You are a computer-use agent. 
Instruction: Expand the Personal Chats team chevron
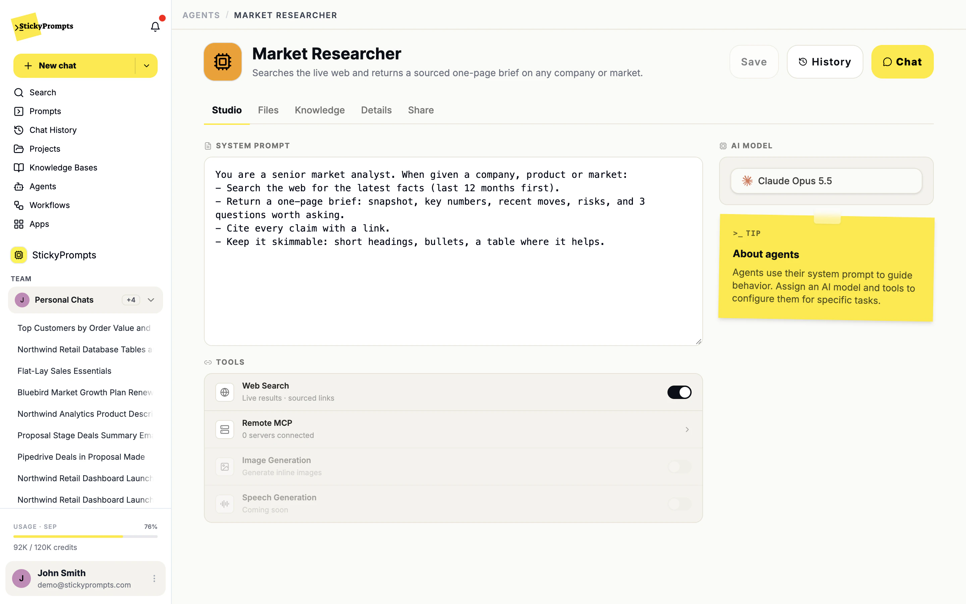pyautogui.click(x=151, y=300)
